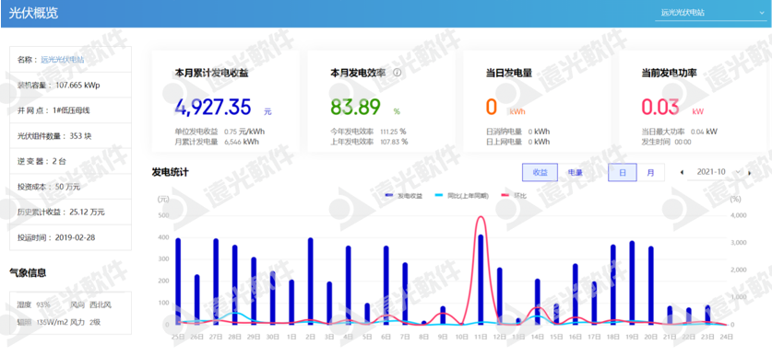Click 日上网电量 0 kWh line

(x=518, y=142)
